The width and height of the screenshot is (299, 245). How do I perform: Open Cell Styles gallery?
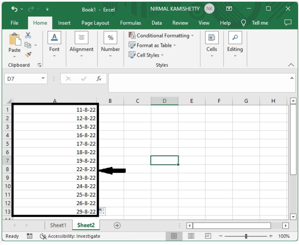click(146, 55)
